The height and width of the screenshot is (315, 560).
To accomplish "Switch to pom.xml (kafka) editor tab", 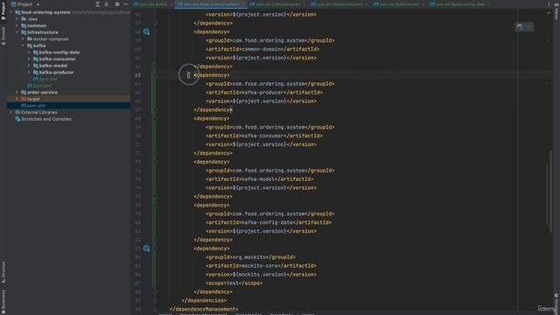I will click(154, 4).
